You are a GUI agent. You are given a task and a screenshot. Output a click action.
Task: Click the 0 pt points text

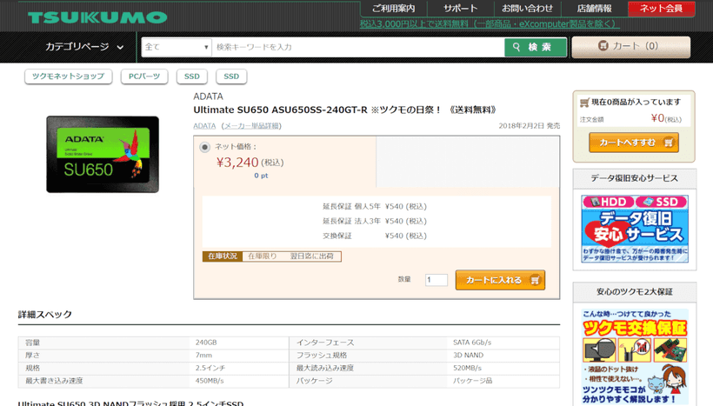click(261, 176)
